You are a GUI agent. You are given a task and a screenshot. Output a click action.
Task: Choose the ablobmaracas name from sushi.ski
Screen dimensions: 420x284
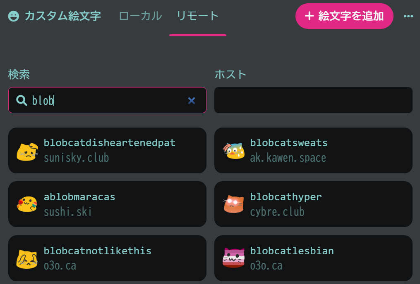tap(79, 197)
